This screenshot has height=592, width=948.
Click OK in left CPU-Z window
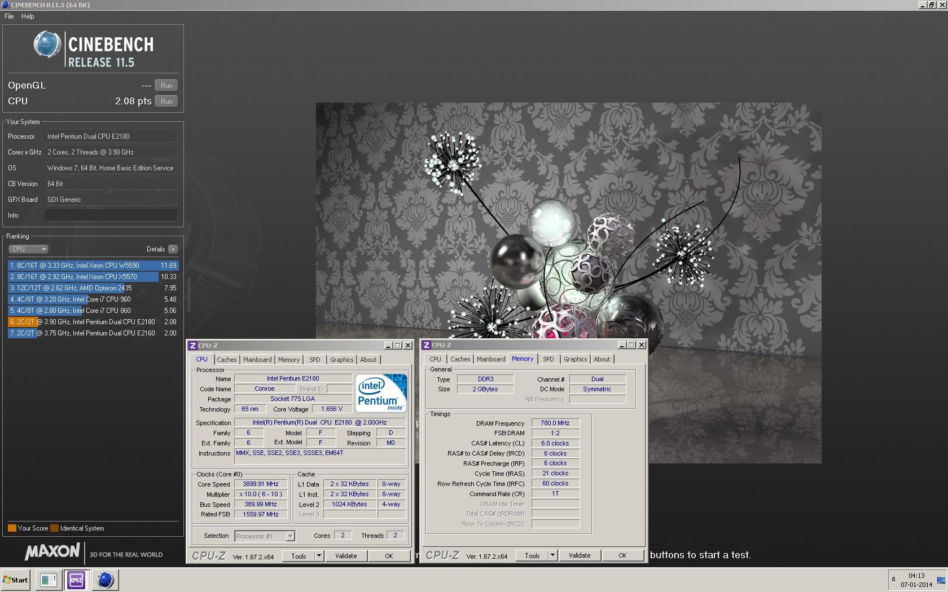click(x=389, y=556)
